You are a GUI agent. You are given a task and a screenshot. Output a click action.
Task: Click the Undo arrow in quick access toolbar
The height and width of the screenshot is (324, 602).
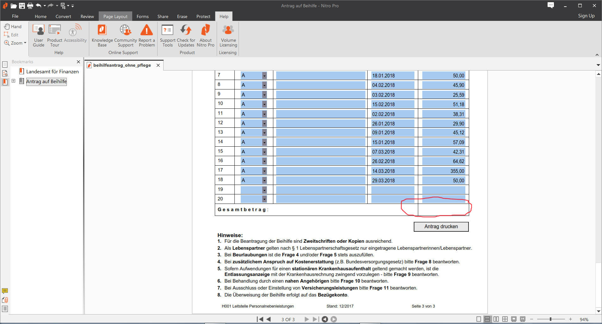click(x=39, y=5)
